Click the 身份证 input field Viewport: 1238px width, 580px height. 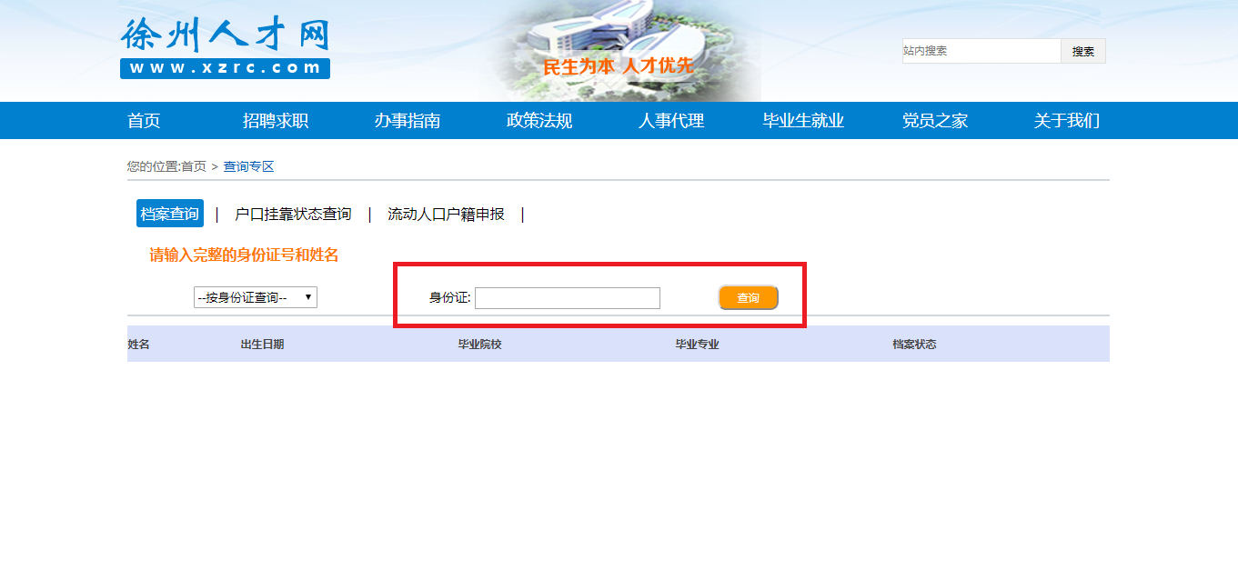click(x=568, y=298)
